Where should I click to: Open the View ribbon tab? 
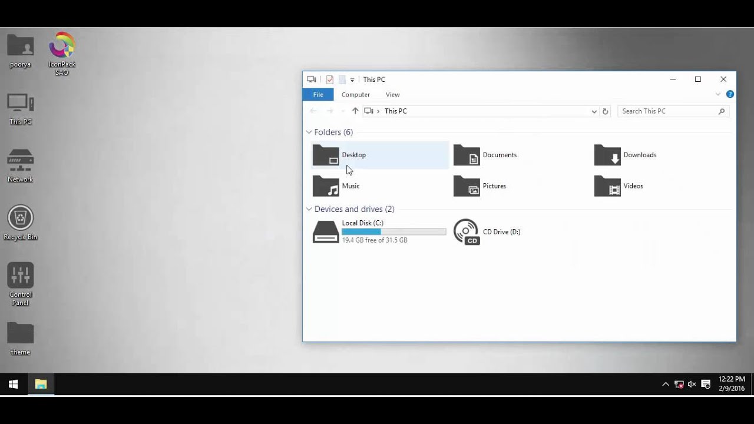tap(392, 94)
